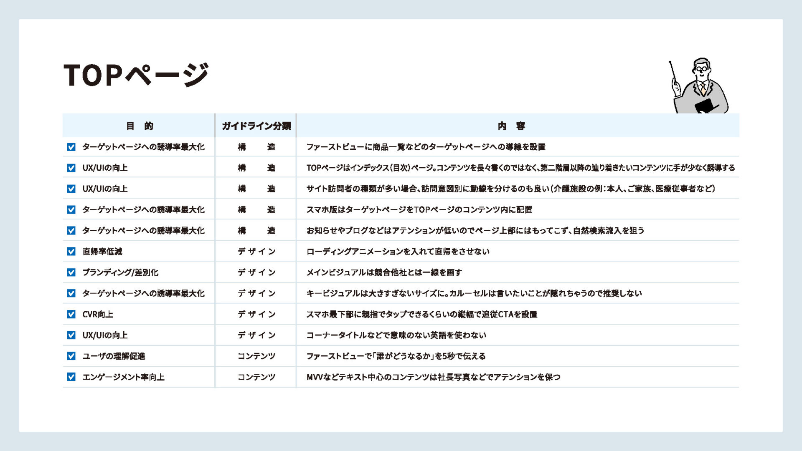This screenshot has height=451, width=802.
Task: Click コンテンツ category in MVV row
Action: click(x=256, y=377)
